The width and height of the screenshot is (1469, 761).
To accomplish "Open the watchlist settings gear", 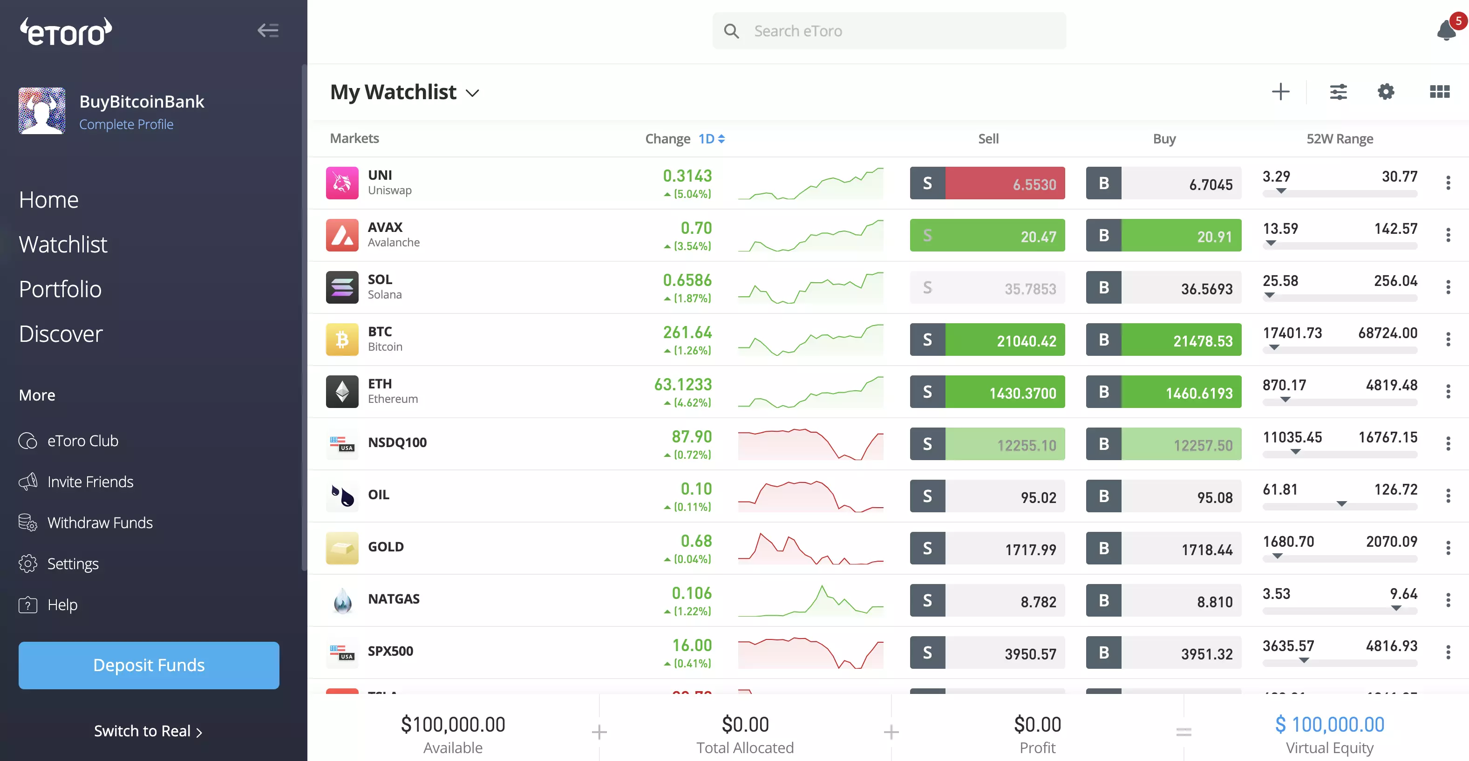I will pos(1386,92).
